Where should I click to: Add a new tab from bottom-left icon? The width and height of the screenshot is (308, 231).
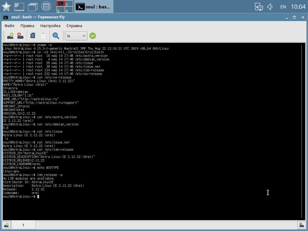pyautogui.click(x=6, y=225)
